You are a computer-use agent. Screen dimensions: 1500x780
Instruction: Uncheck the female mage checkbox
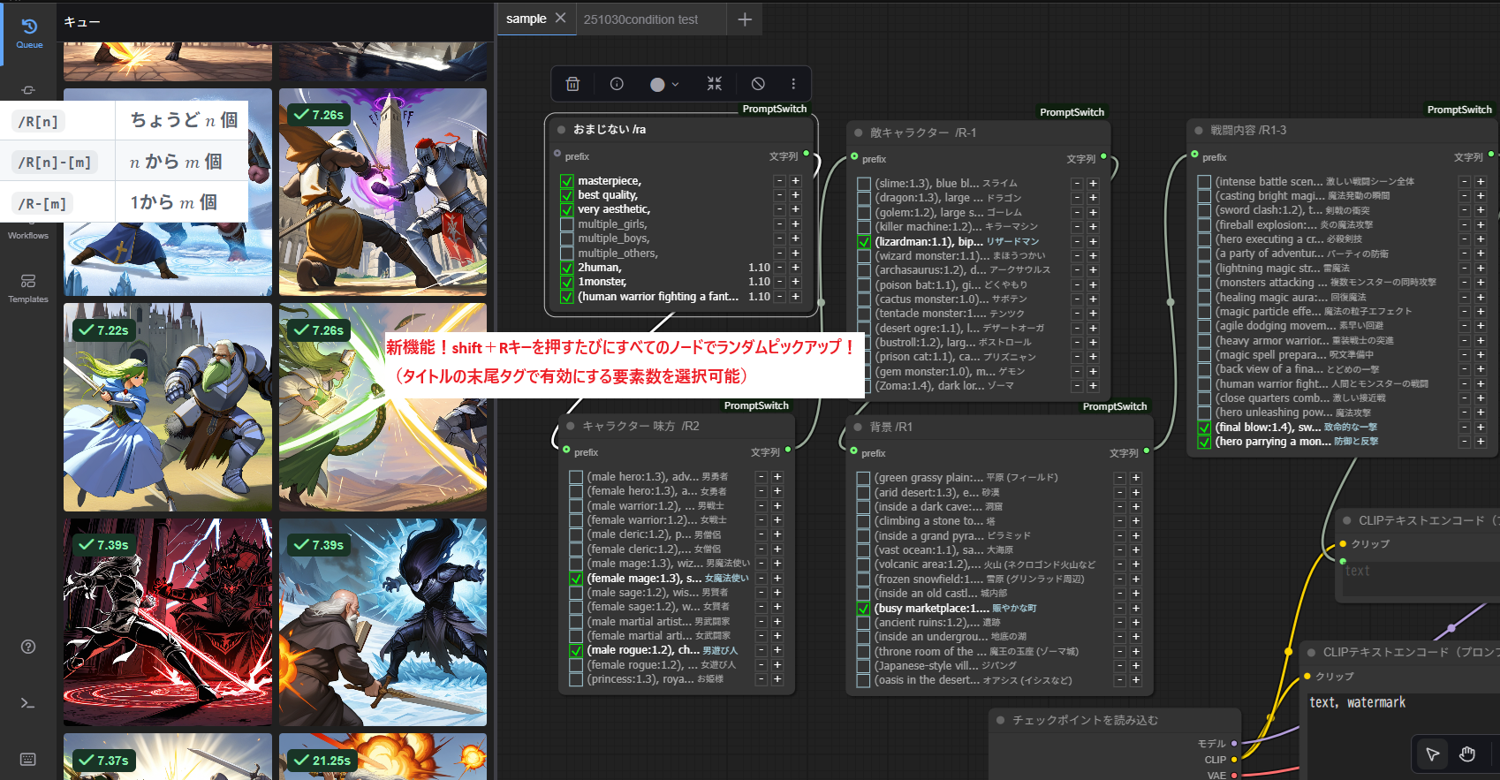pyautogui.click(x=576, y=579)
